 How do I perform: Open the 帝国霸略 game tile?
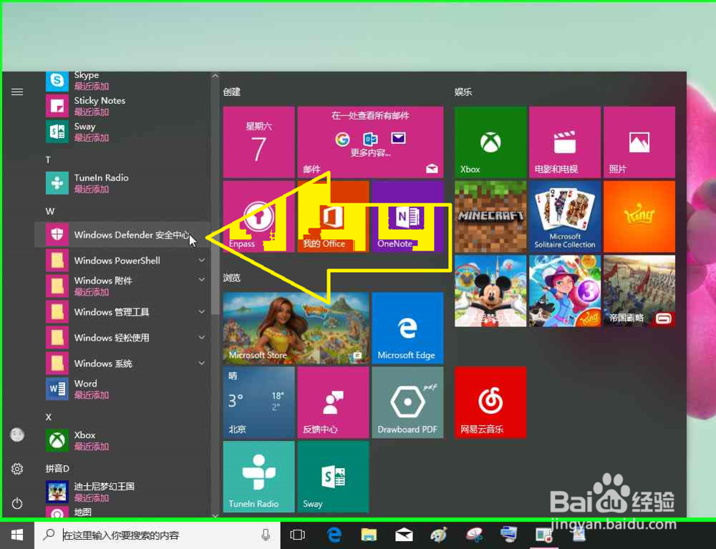point(639,291)
